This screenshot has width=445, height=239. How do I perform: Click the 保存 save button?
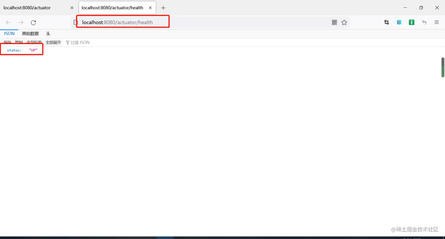pos(7,42)
